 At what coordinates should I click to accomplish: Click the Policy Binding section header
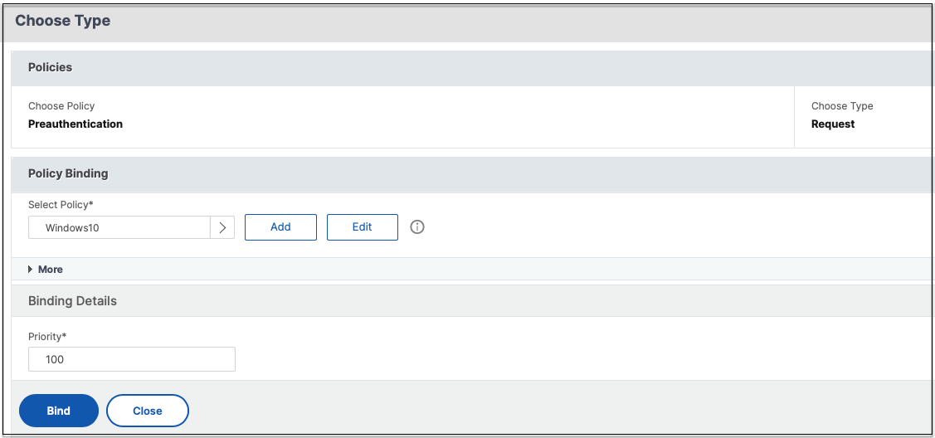tap(68, 173)
